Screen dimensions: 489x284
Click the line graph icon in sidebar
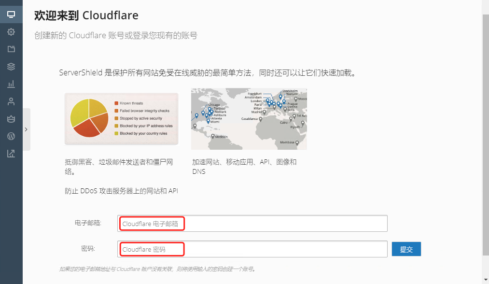pos(11,154)
